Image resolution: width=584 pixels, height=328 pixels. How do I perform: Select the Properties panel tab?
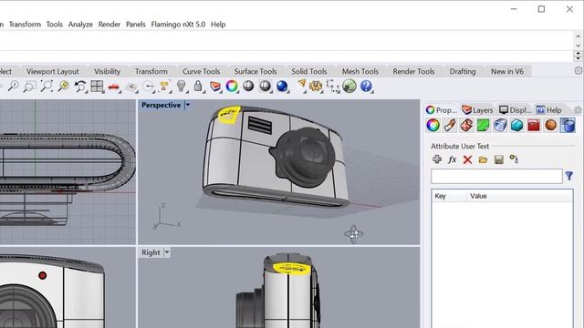tap(442, 110)
